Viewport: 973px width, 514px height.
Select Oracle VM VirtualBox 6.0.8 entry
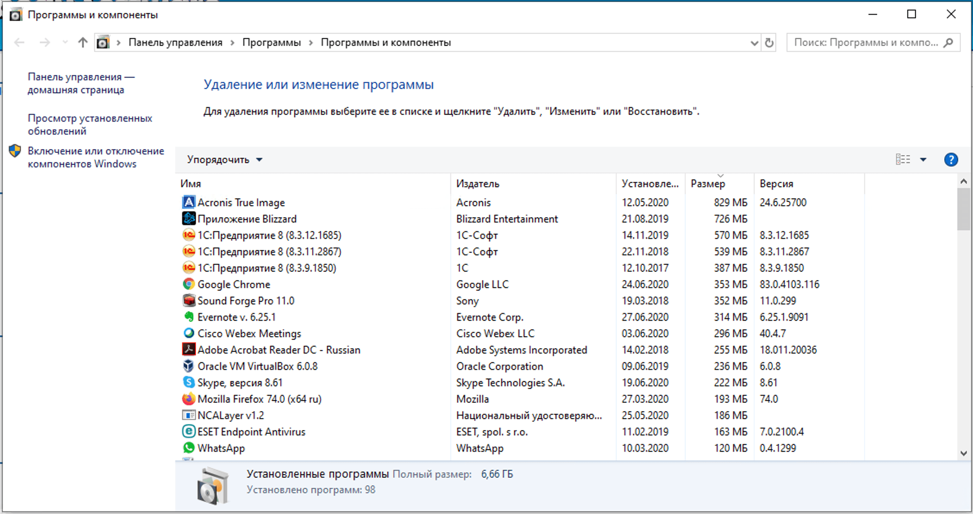(x=257, y=367)
